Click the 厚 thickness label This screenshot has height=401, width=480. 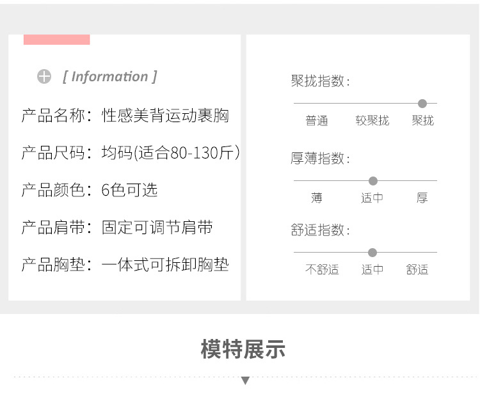coord(422,198)
